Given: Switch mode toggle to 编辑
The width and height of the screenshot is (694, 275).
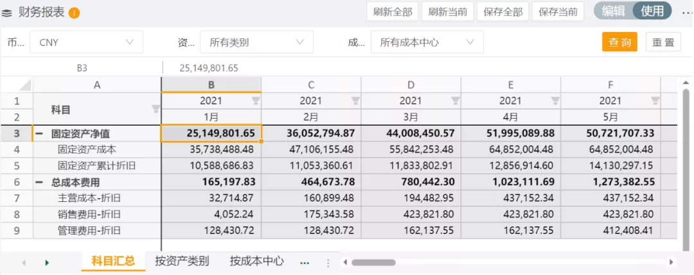Looking at the screenshot, I should pos(613,11).
